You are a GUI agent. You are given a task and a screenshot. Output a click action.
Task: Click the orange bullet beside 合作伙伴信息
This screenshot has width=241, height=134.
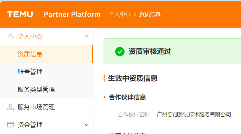(x=105, y=97)
